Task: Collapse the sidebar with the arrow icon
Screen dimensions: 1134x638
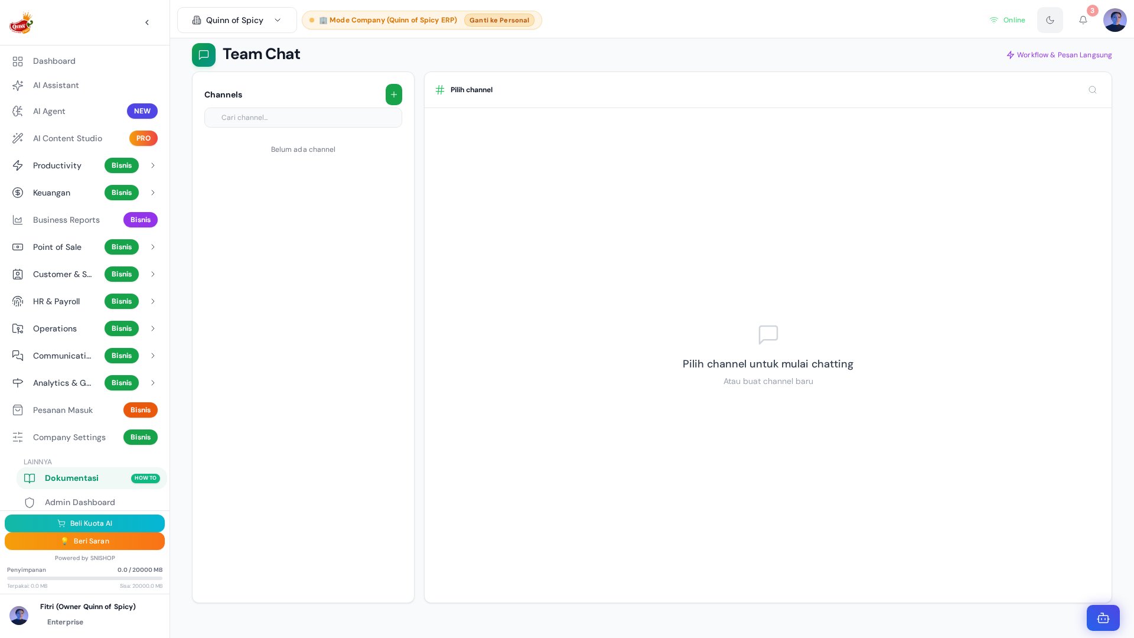Action: pyautogui.click(x=147, y=22)
